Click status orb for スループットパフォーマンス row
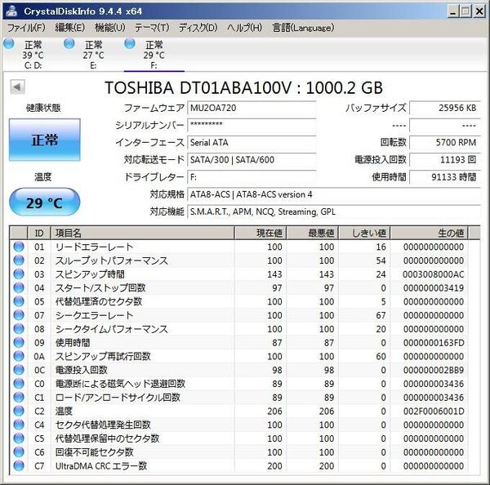The width and height of the screenshot is (490, 485). tap(19, 260)
